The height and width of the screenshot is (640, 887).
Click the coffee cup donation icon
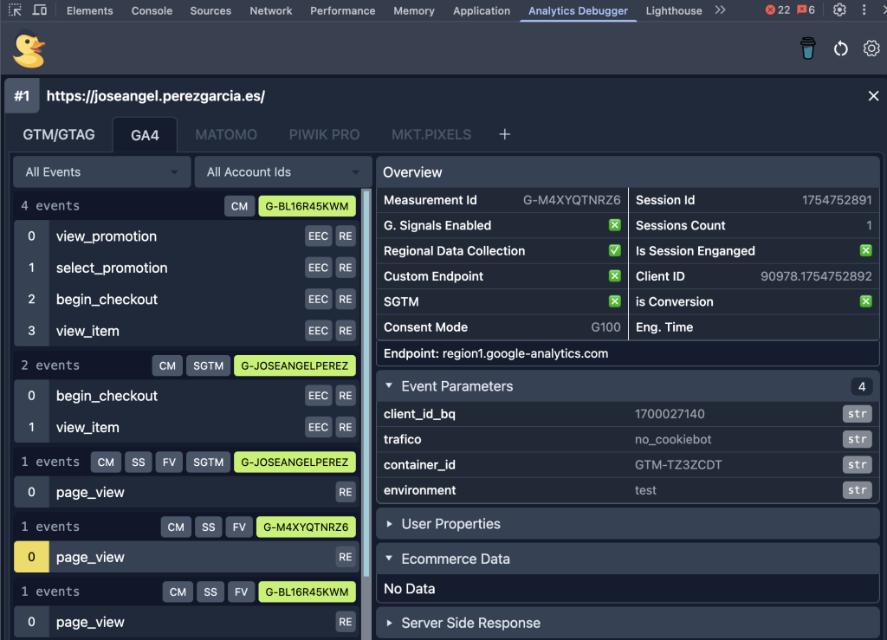[808, 48]
